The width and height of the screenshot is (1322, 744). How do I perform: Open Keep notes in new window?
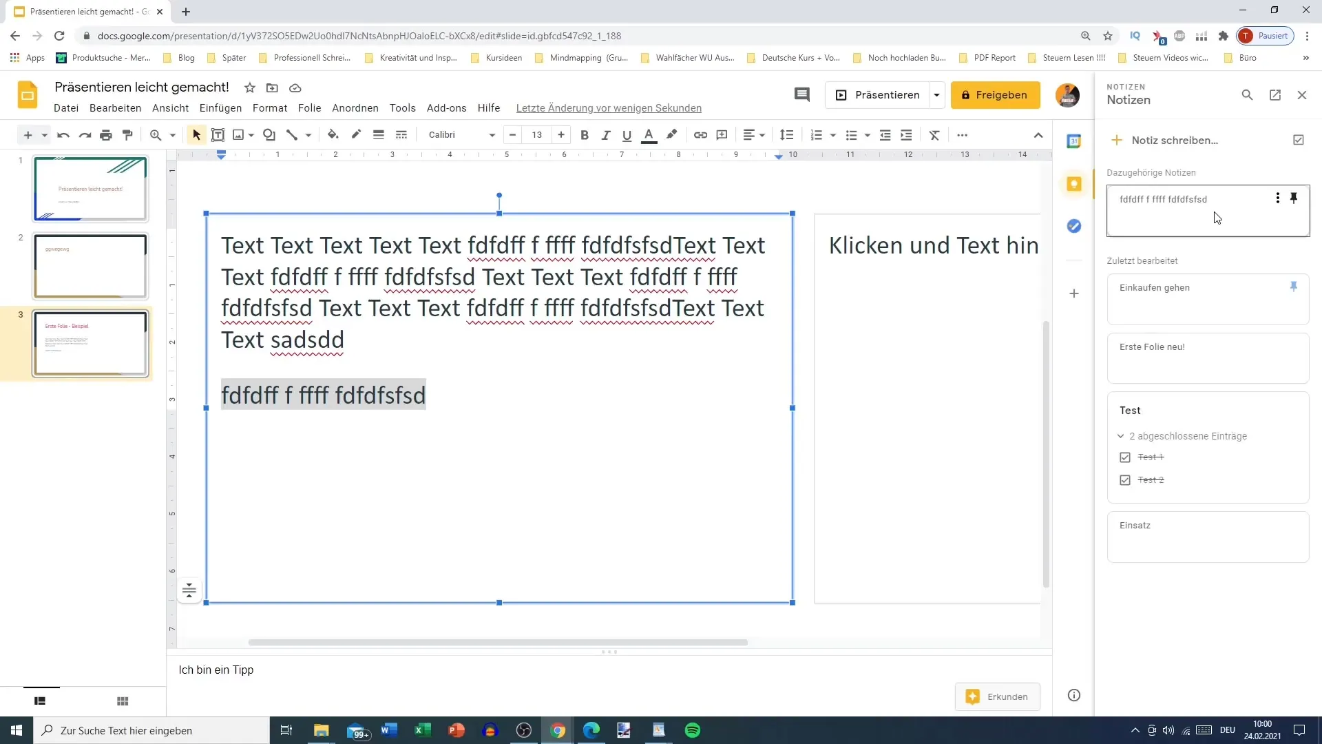(1275, 95)
